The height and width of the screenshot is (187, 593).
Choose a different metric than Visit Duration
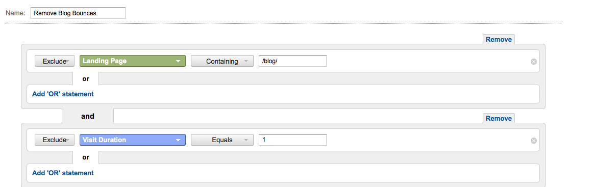coord(133,140)
